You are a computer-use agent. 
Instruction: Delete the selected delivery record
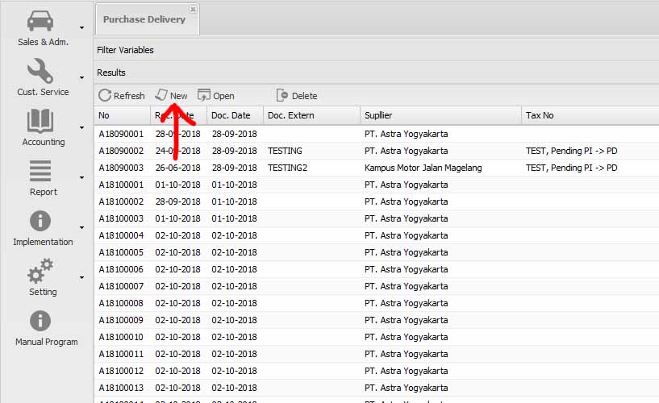(297, 95)
